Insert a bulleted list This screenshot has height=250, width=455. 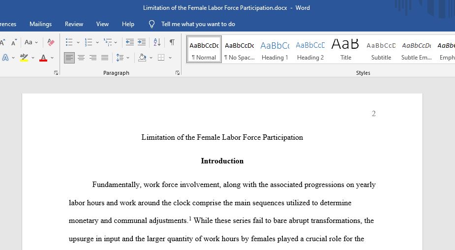[69, 42]
